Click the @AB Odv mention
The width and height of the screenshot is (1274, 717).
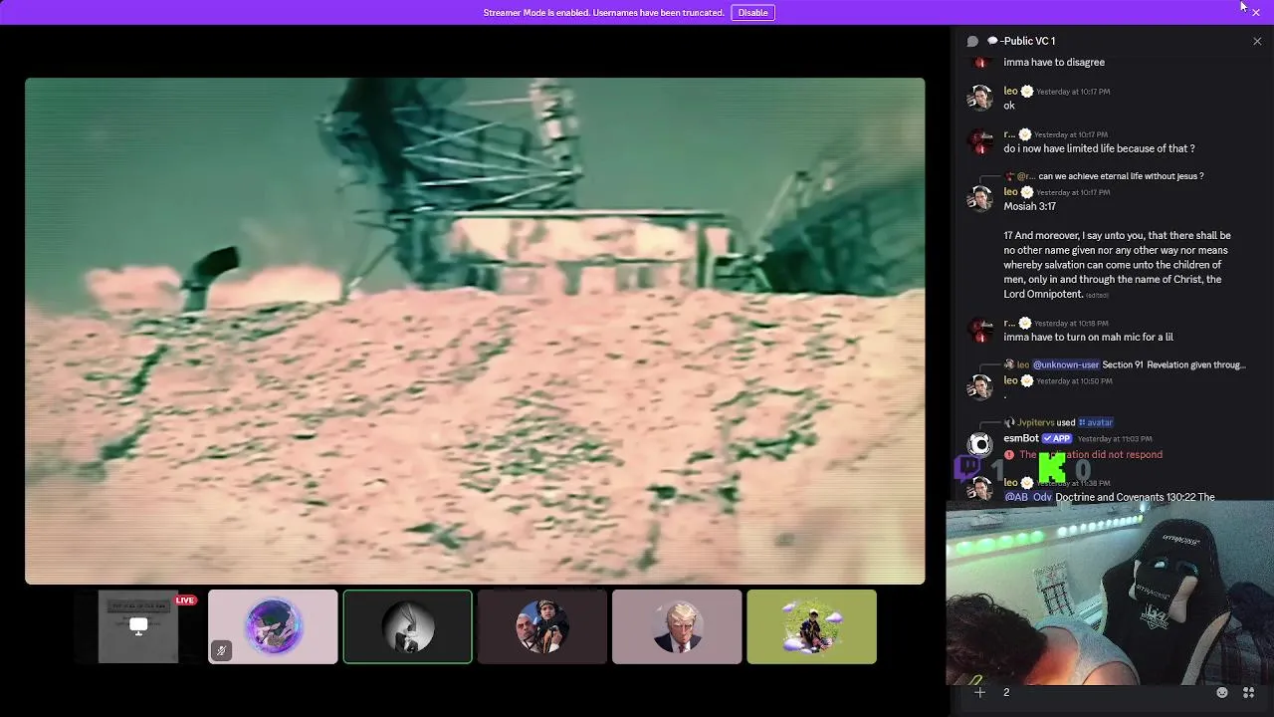[1028, 497]
